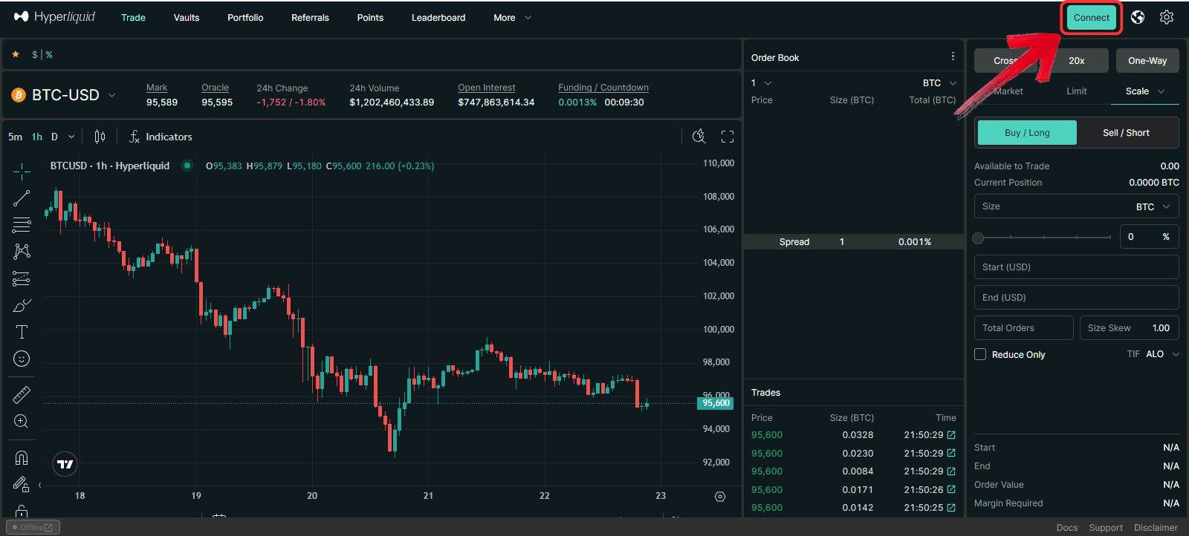
Task: Toggle fullscreen chart mode icon
Action: coord(728,136)
